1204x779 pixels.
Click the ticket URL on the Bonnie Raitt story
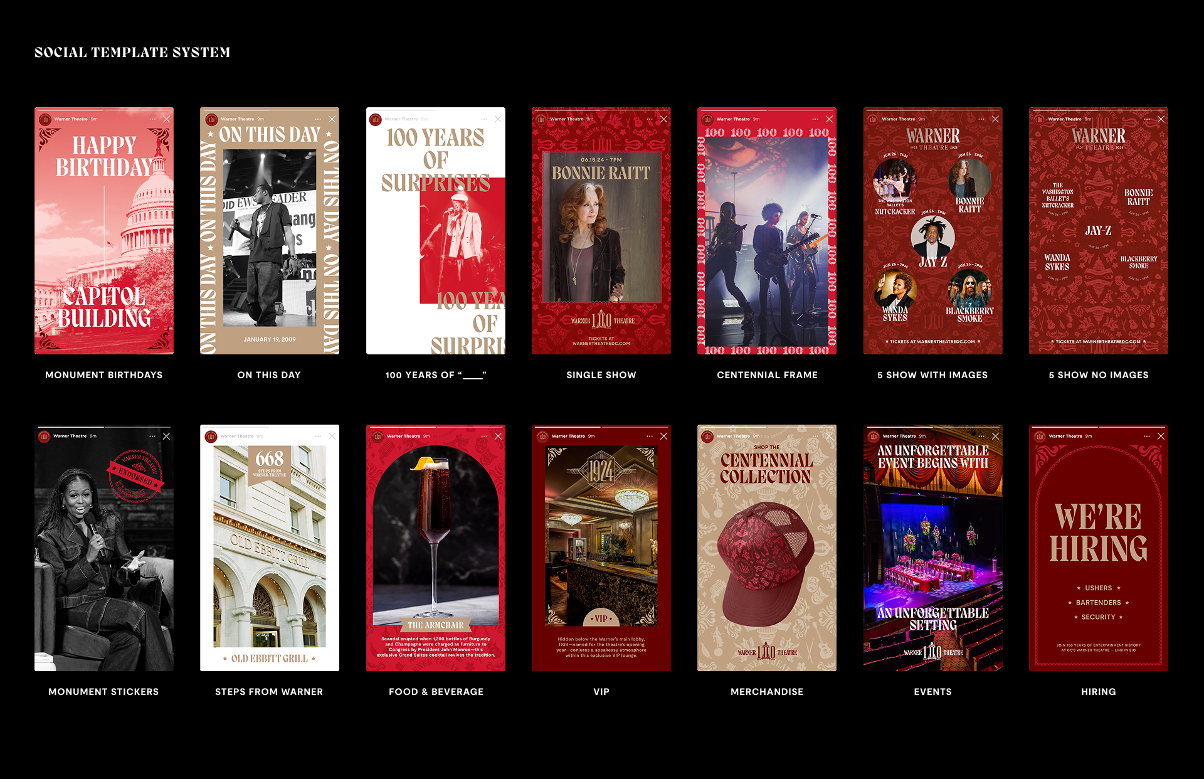coord(601,343)
